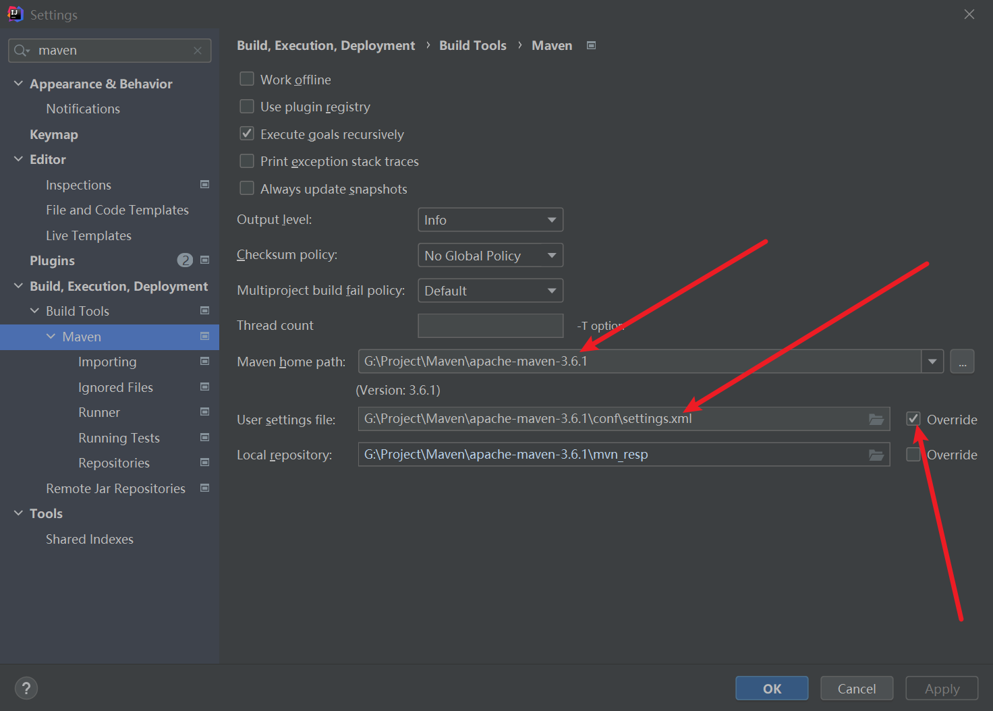Click OK to confirm settings
The image size is (993, 711).
[772, 688]
